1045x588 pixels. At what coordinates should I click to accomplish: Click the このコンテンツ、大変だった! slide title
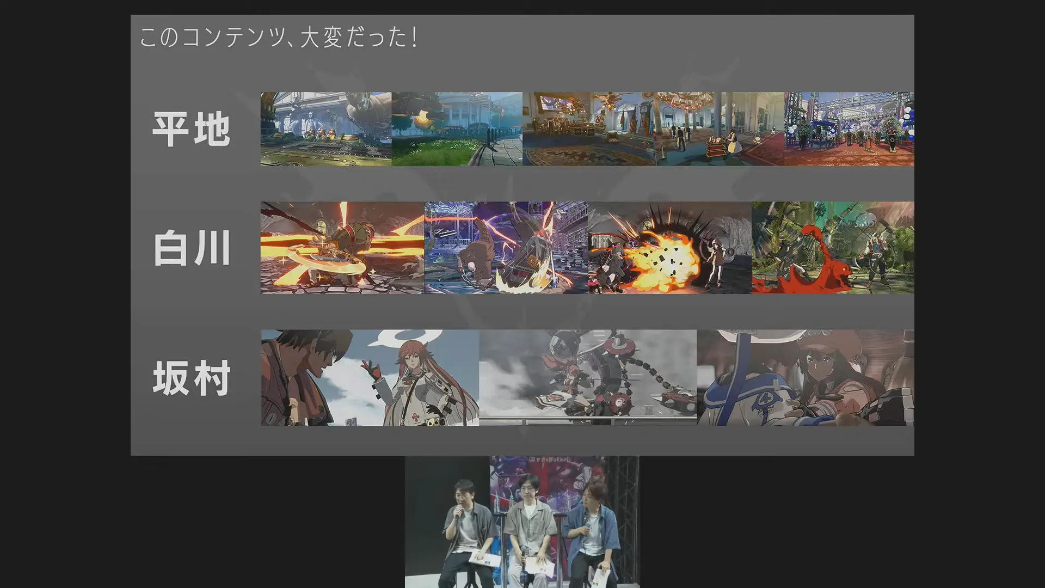[x=278, y=38]
